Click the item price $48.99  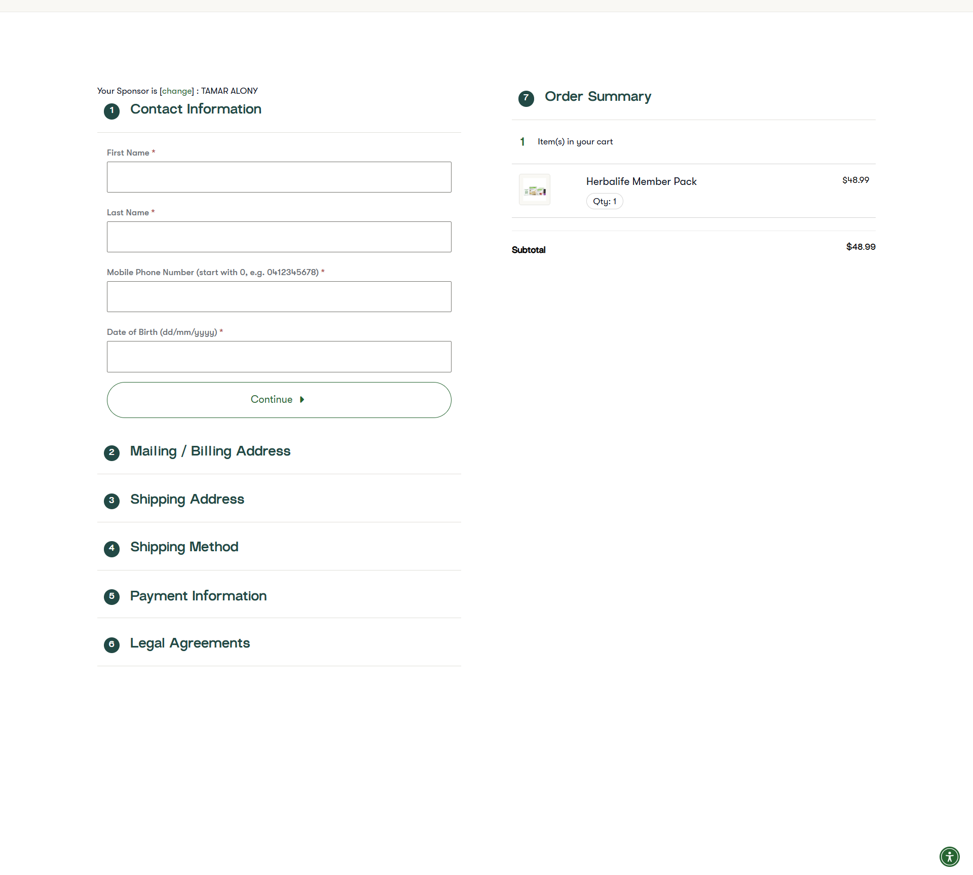(x=855, y=180)
